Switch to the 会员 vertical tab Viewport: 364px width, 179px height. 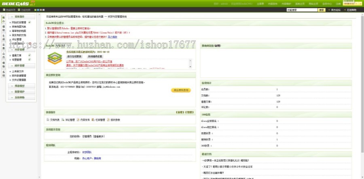tap(4, 56)
